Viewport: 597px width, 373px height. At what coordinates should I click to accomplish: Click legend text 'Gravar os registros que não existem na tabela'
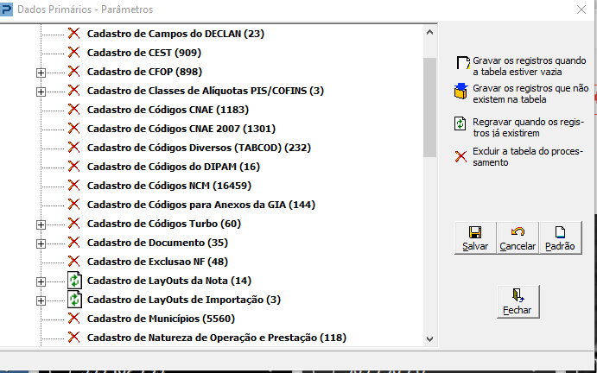tap(530, 94)
